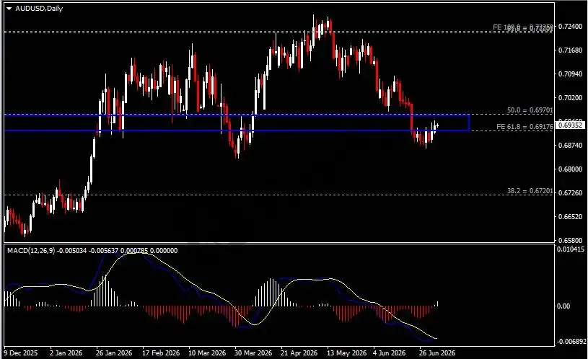Click the 26 Jun 2026 date label
588x359 pixels.
(x=437, y=353)
